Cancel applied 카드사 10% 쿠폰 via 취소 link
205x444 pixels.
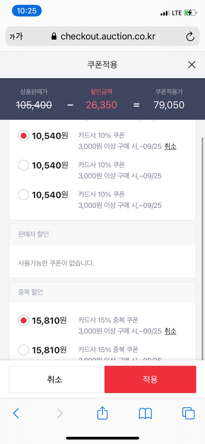[x=170, y=146]
